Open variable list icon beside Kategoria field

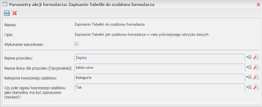click(249, 77)
